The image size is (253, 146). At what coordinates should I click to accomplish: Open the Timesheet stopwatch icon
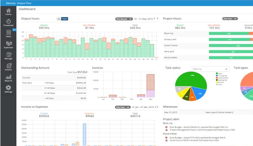pyautogui.click(x=8, y=21)
